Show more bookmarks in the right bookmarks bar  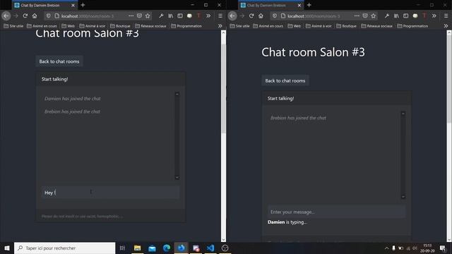(446, 26)
